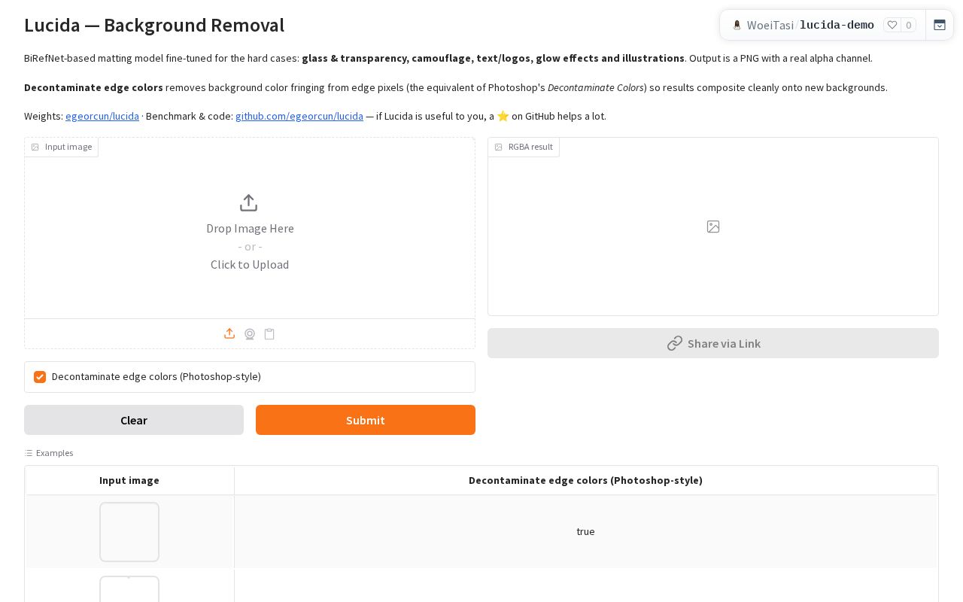Click the 'true' cell in examples table
Viewport: 963px width, 602px height.
click(x=585, y=531)
